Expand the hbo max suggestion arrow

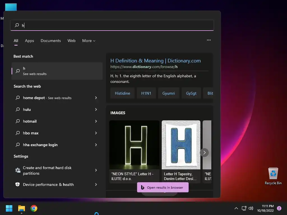click(x=96, y=133)
